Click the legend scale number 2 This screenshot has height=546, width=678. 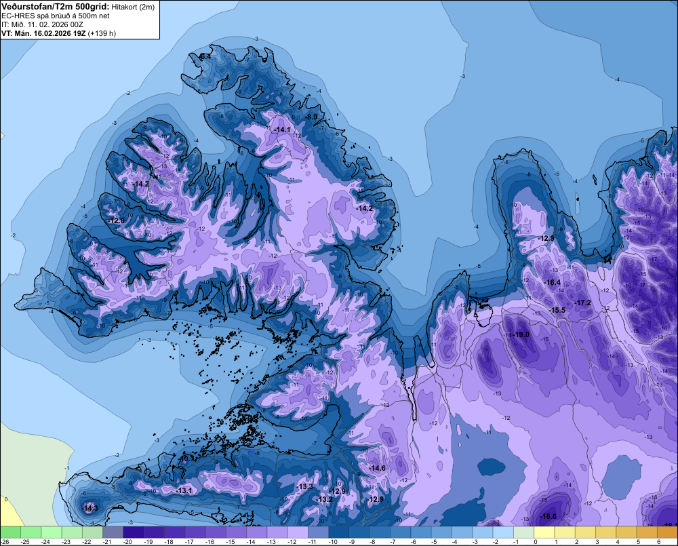[x=577, y=542]
